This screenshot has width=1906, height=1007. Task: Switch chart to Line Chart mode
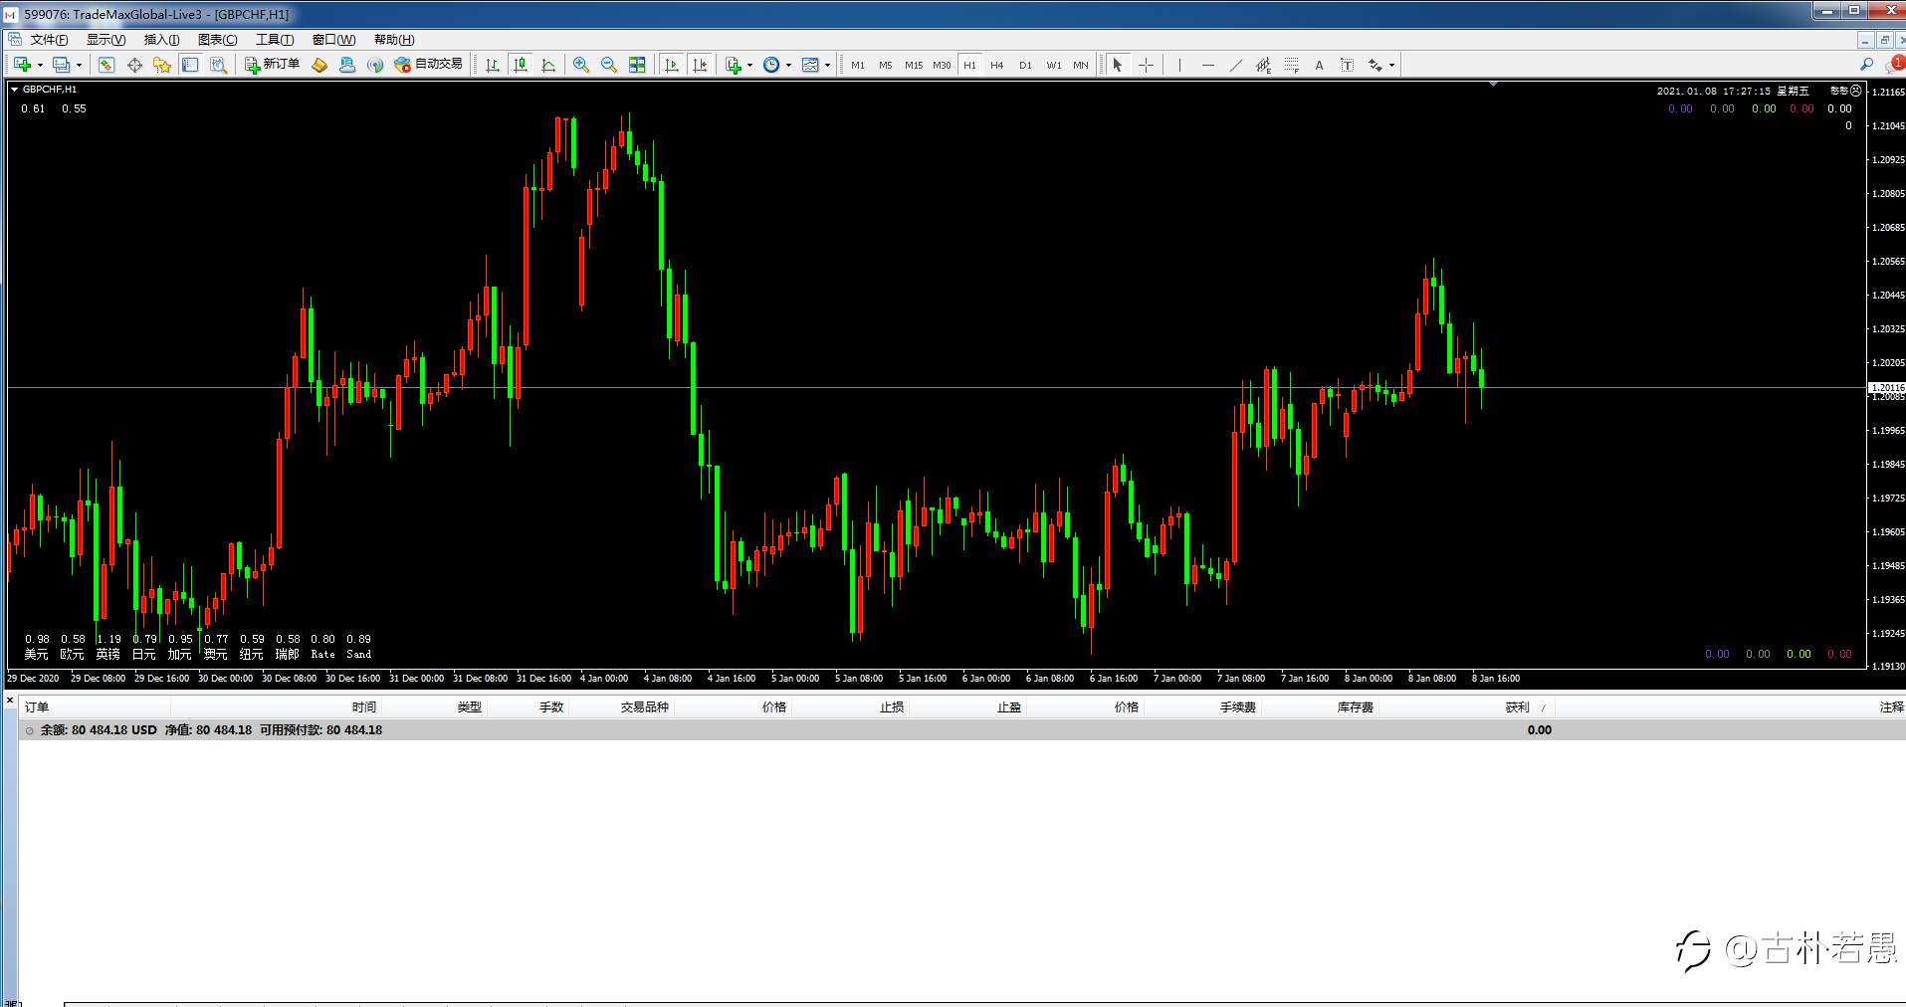point(547,65)
